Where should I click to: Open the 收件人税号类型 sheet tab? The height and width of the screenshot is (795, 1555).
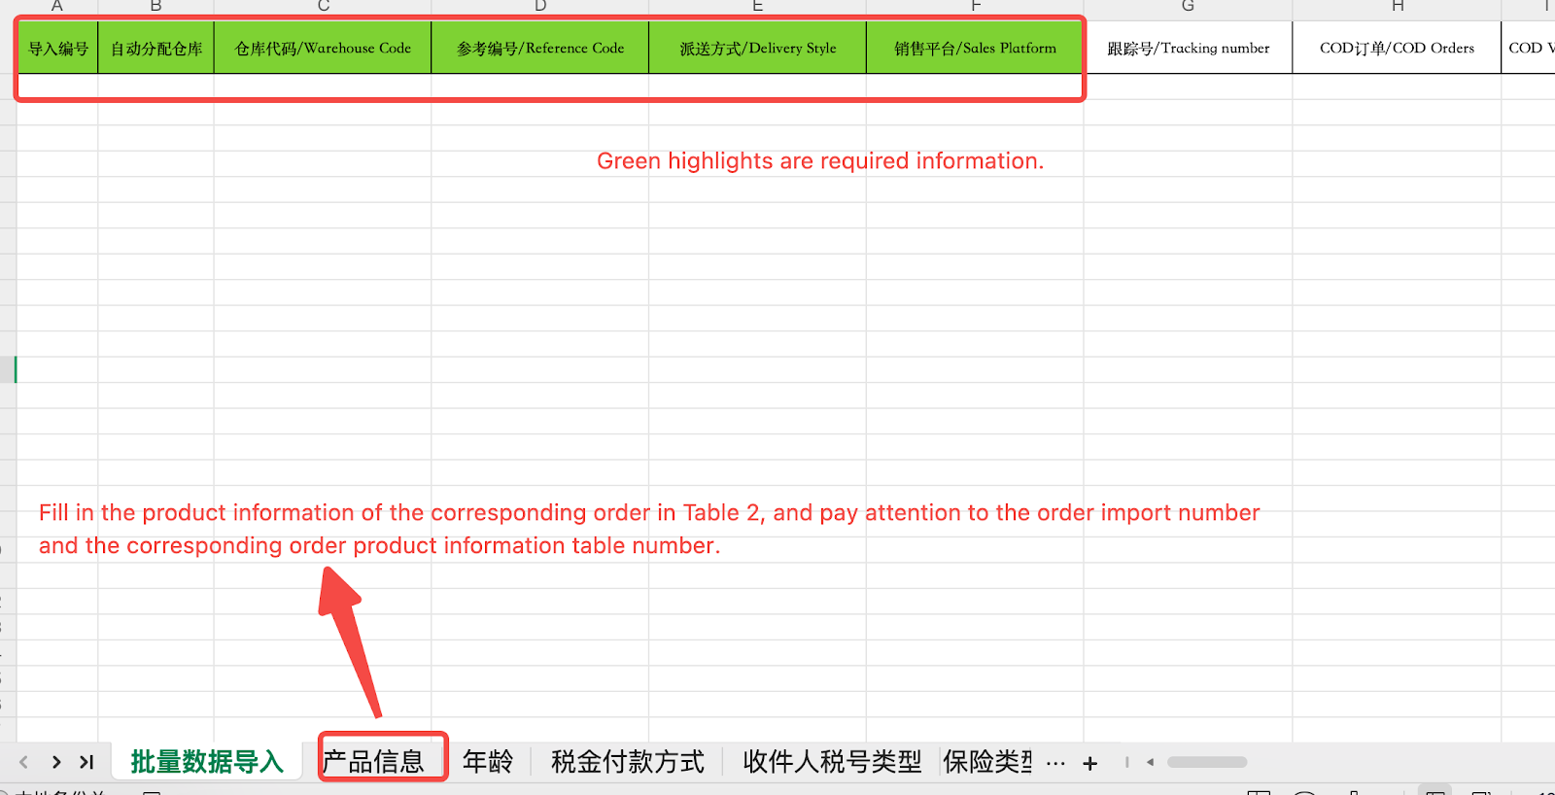pos(831,762)
